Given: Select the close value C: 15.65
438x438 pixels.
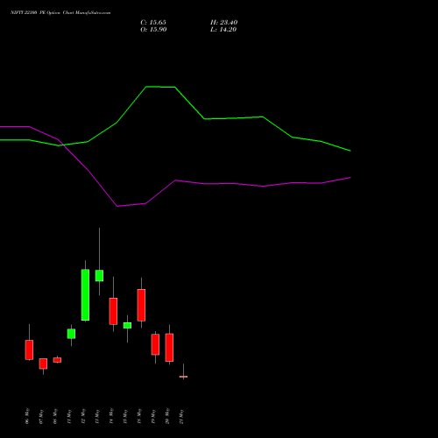Looking at the screenshot, I should coord(153,23).
